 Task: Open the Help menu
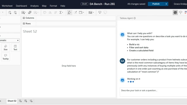pos(63,6)
